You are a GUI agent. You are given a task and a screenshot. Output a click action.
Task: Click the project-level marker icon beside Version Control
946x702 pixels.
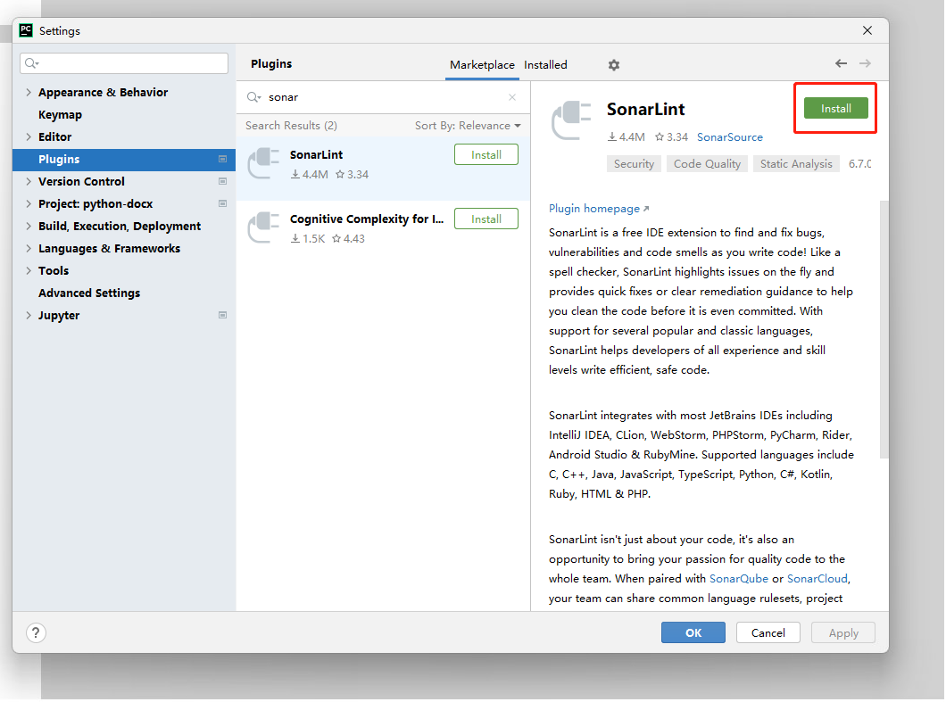(222, 182)
